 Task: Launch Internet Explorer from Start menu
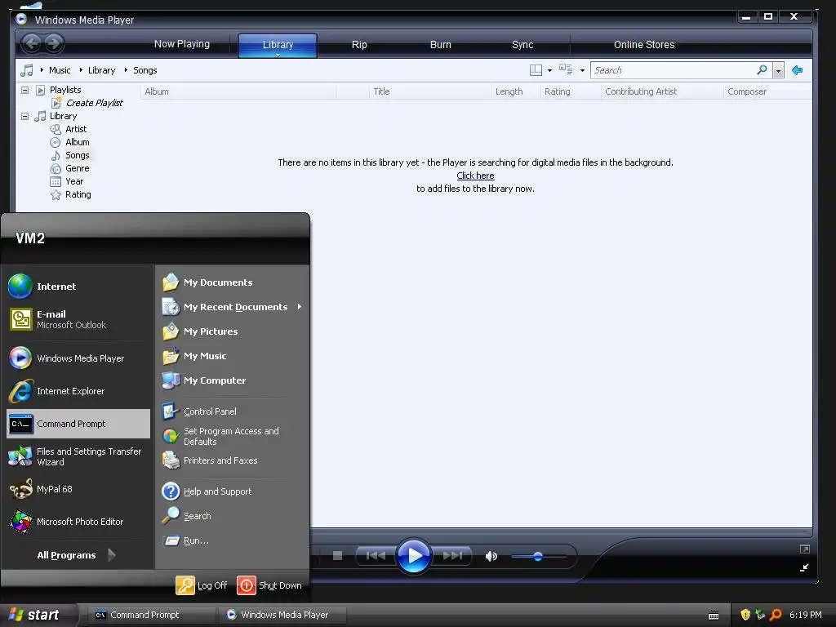click(x=78, y=391)
